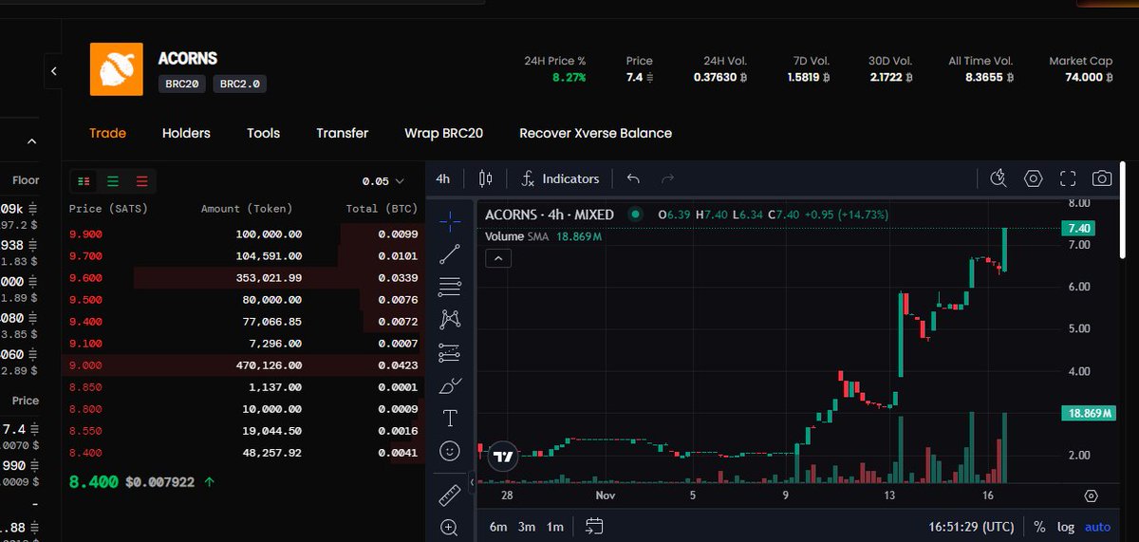Select the ruler measure tool
The height and width of the screenshot is (542, 1139).
click(x=450, y=495)
